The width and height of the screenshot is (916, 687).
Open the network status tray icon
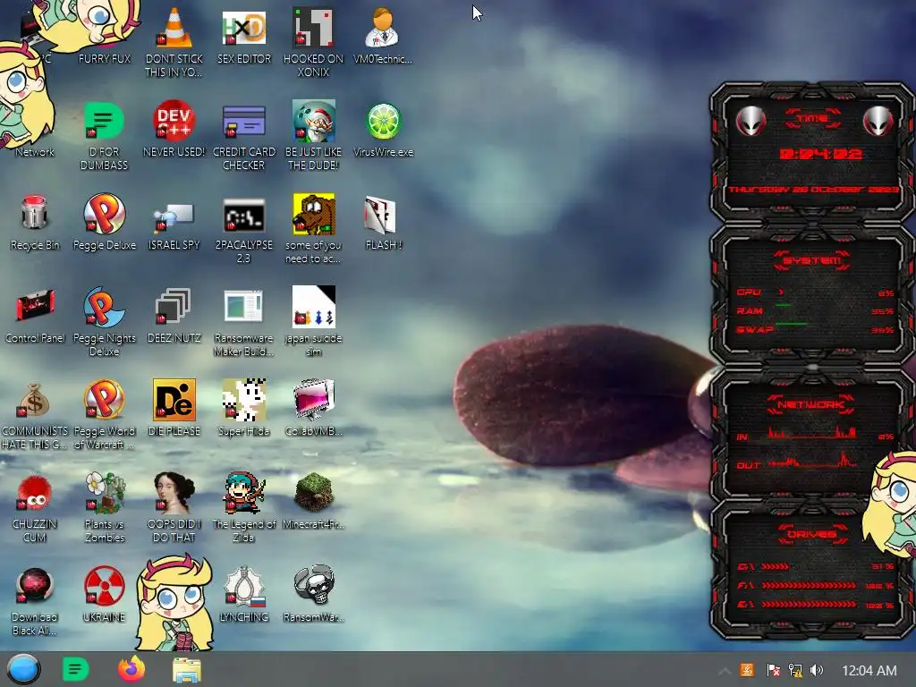tap(795, 670)
